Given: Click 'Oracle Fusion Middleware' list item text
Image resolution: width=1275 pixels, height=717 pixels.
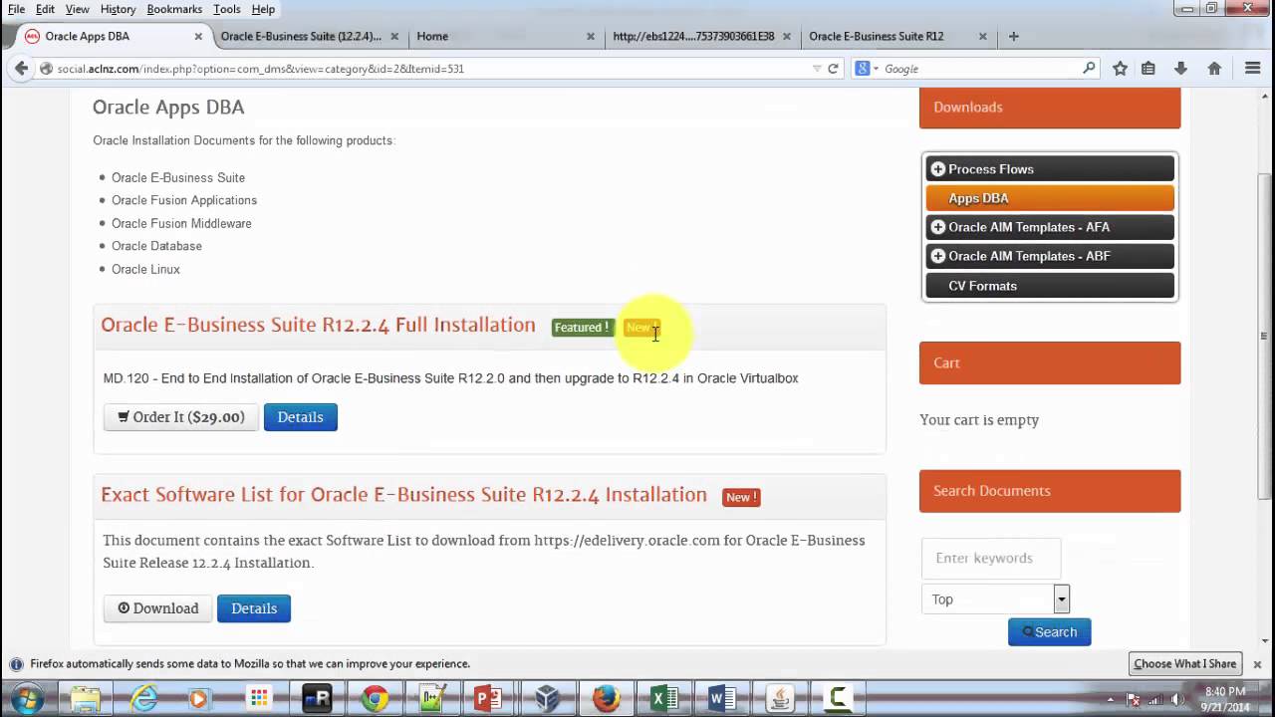Looking at the screenshot, I should coord(181,223).
